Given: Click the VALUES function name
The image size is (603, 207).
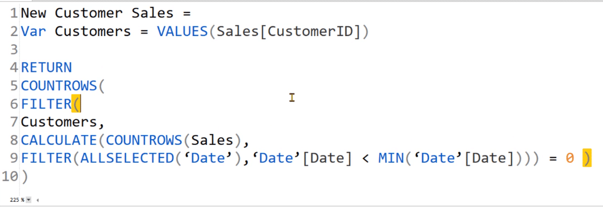Looking at the screenshot, I should click(182, 32).
